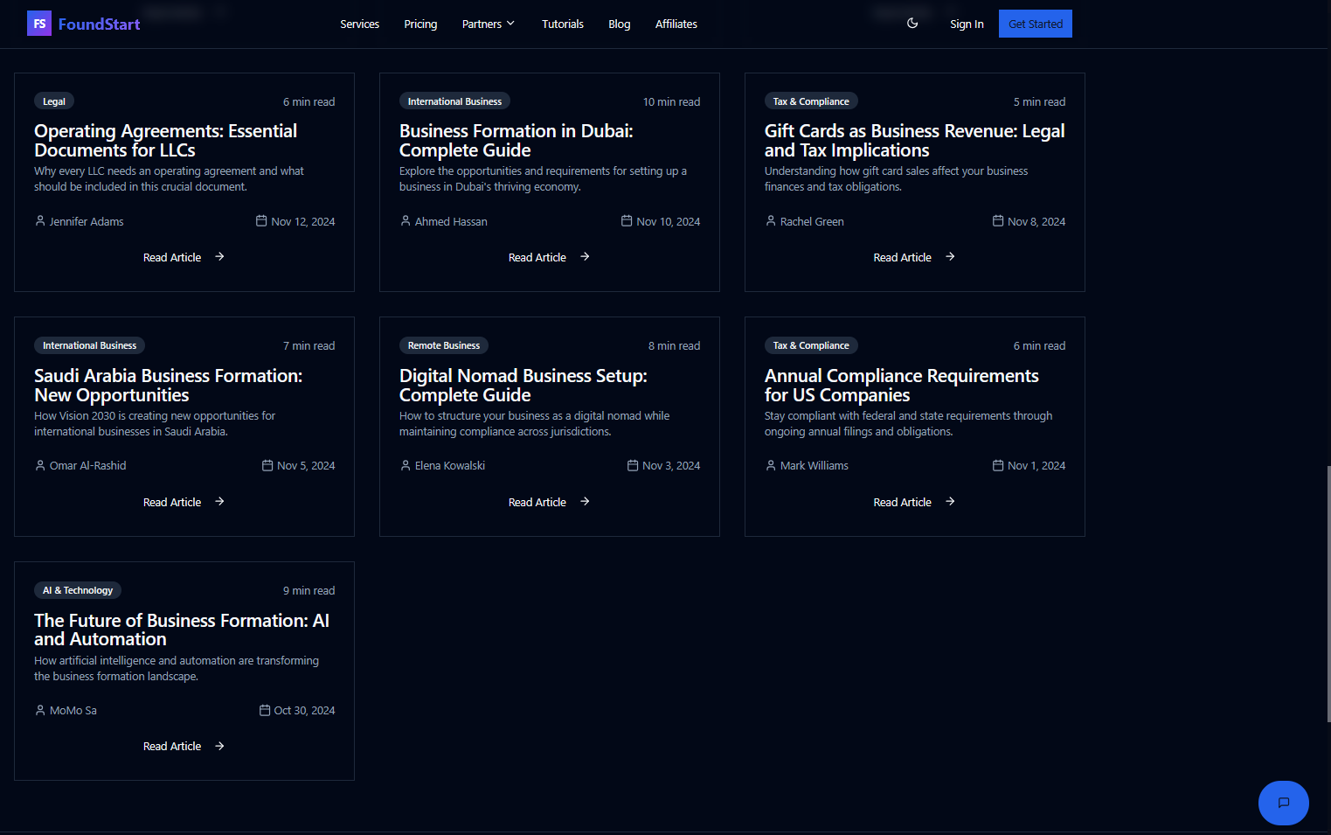Click calendar icon next to Nov 10, 2024

(627, 221)
